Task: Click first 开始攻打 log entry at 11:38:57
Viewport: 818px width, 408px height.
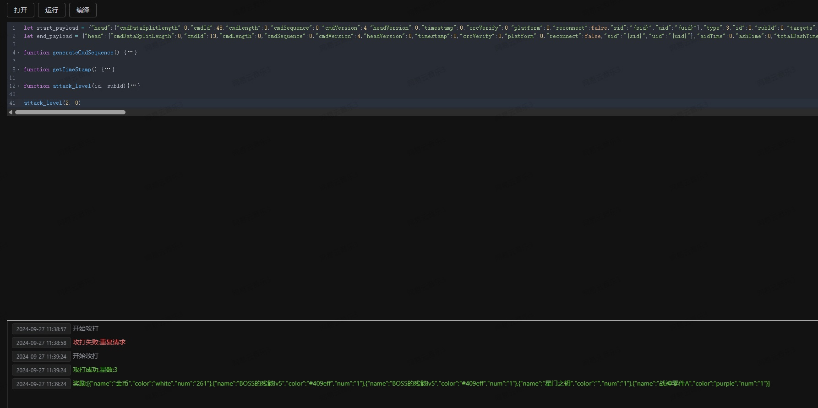Action: point(86,328)
